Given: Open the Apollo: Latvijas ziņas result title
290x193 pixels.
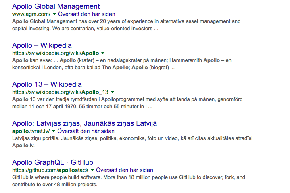Looking at the screenshot, I should click(84, 123).
